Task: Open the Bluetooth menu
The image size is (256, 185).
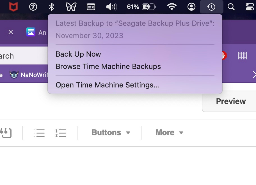Action: point(52,7)
